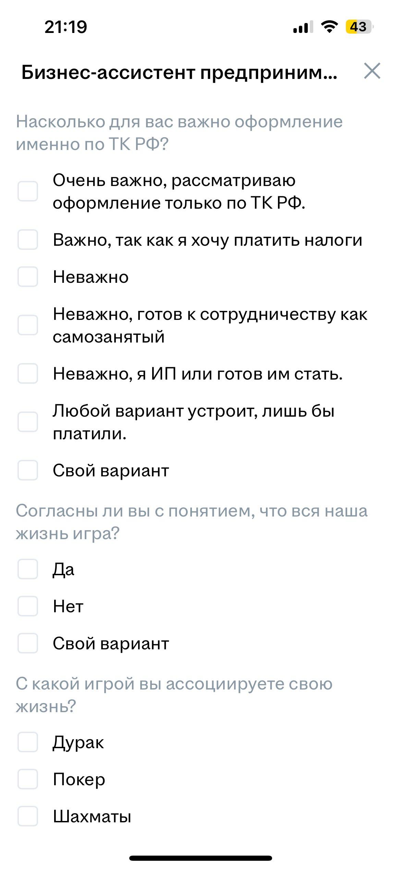Tap the battery indicator showing 43
The width and height of the screenshot is (401, 869).
coord(359,27)
